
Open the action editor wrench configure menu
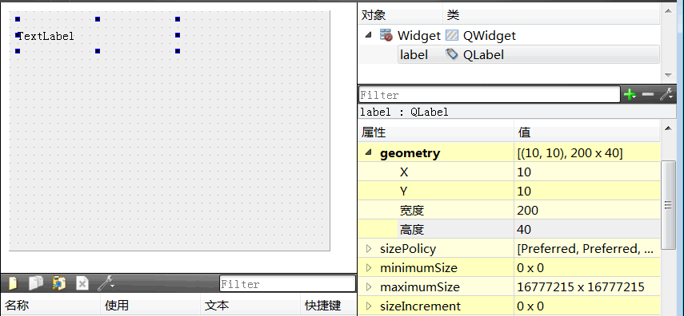(106, 284)
